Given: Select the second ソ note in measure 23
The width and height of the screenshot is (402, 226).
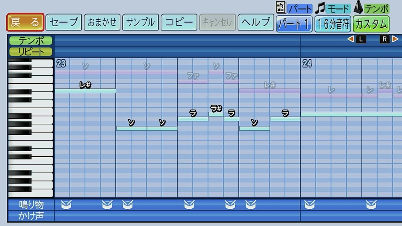Looking at the screenshot, I should pos(162,128).
